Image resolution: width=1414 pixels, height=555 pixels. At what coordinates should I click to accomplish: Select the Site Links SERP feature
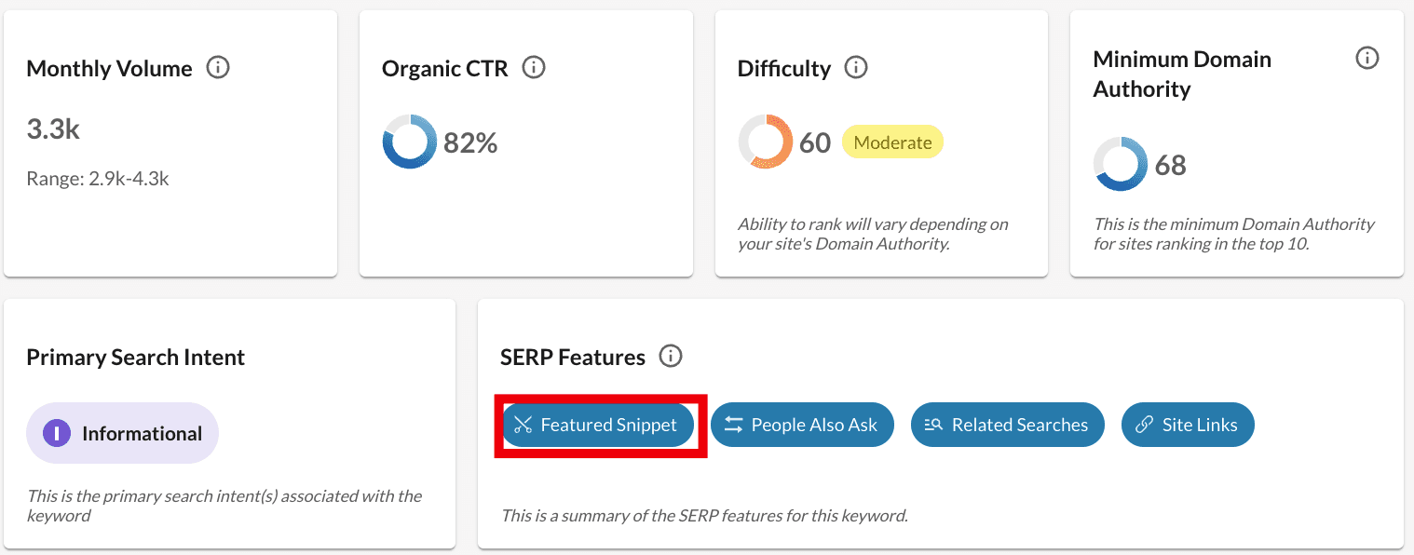[1188, 425]
